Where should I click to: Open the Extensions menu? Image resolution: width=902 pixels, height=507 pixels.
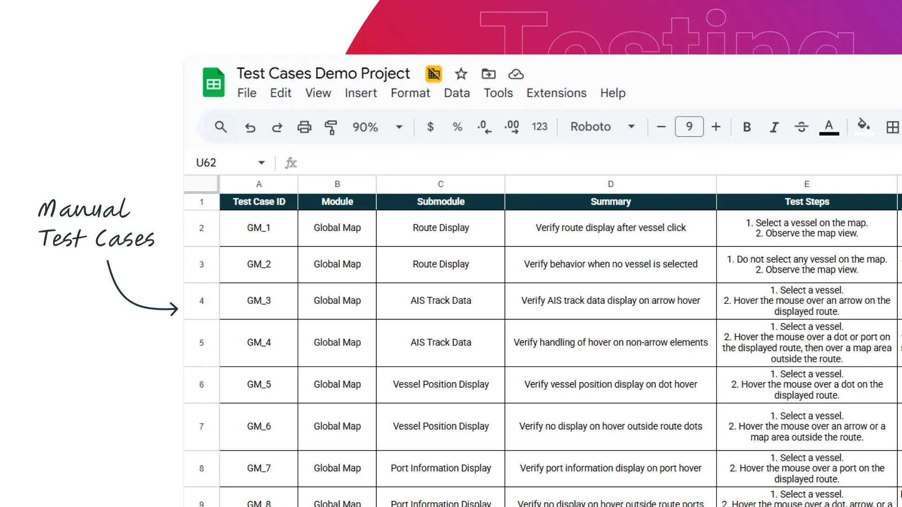click(x=556, y=93)
